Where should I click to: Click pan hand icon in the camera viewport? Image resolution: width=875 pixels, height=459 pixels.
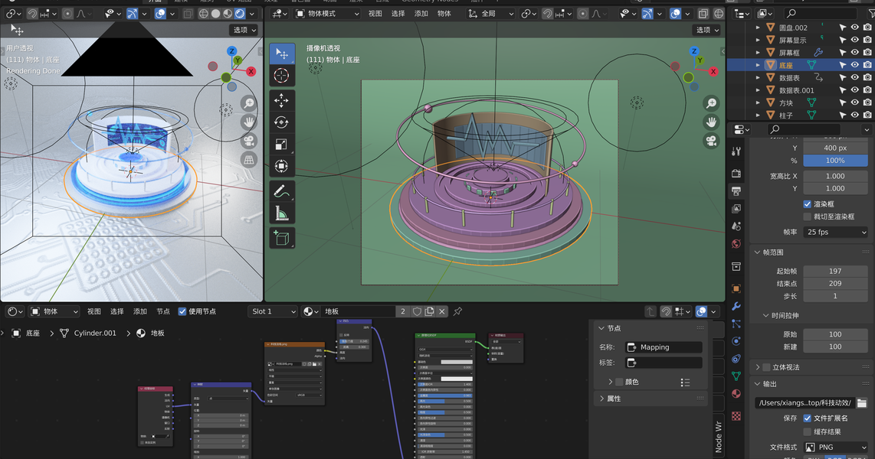click(x=711, y=122)
